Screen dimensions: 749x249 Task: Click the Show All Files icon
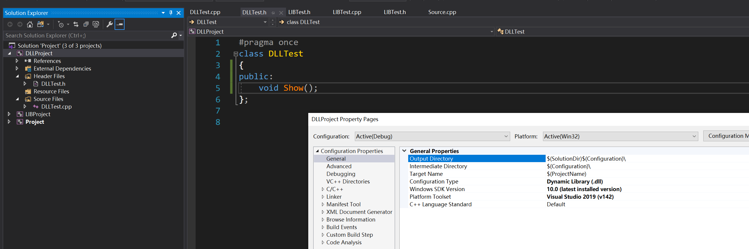pos(96,24)
